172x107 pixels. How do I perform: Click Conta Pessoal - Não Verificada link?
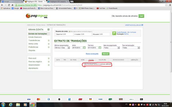coord(126,32)
